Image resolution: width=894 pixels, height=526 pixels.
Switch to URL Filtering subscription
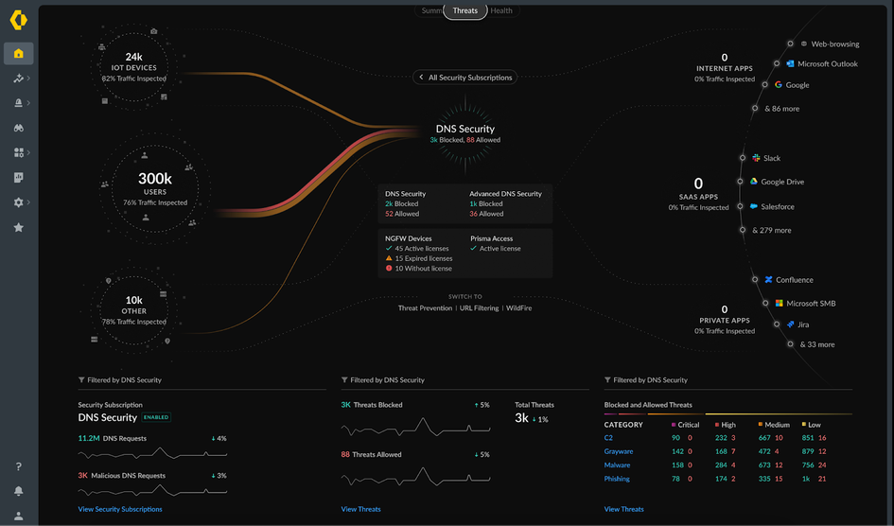pos(479,307)
